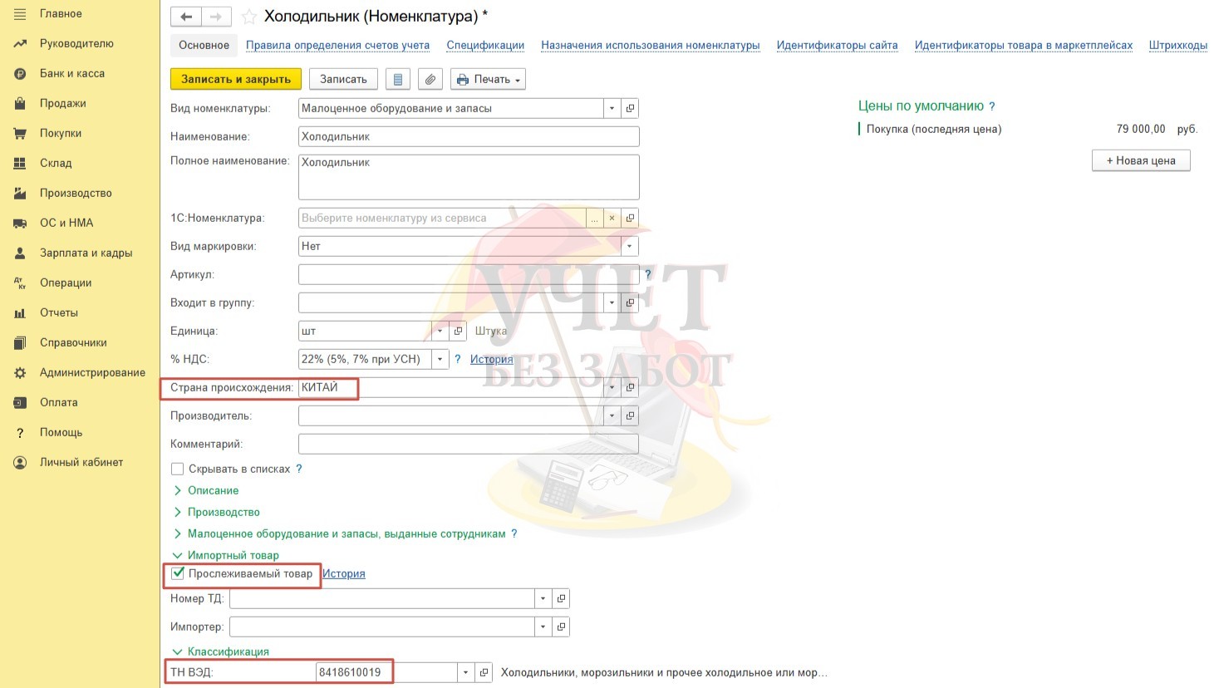
Task: Open the Вид номенклатуры item with its open icon
Action: click(x=630, y=108)
